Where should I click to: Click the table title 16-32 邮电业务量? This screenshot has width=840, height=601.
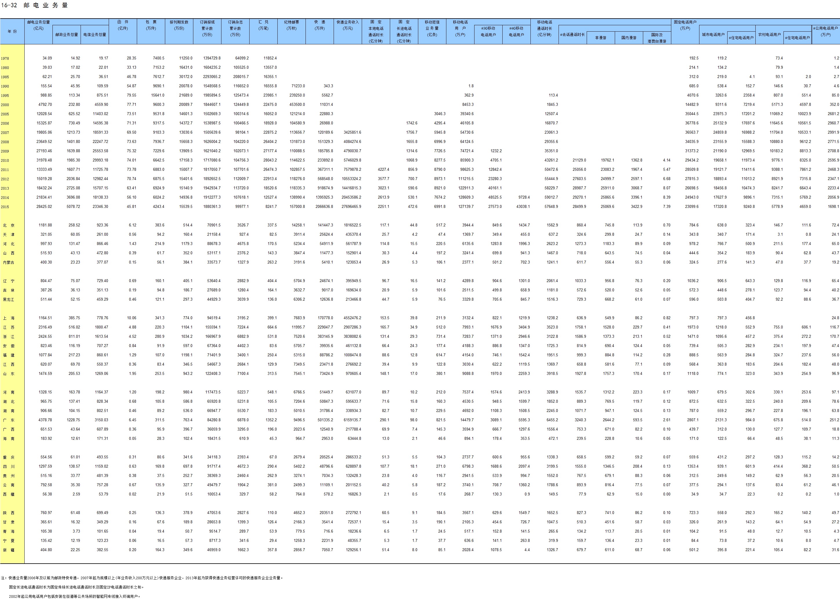point(34,6)
